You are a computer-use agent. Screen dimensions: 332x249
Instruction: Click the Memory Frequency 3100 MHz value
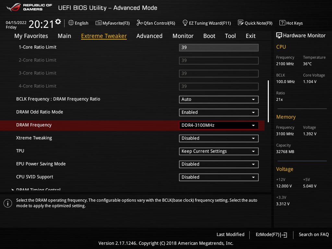[x=285, y=134]
